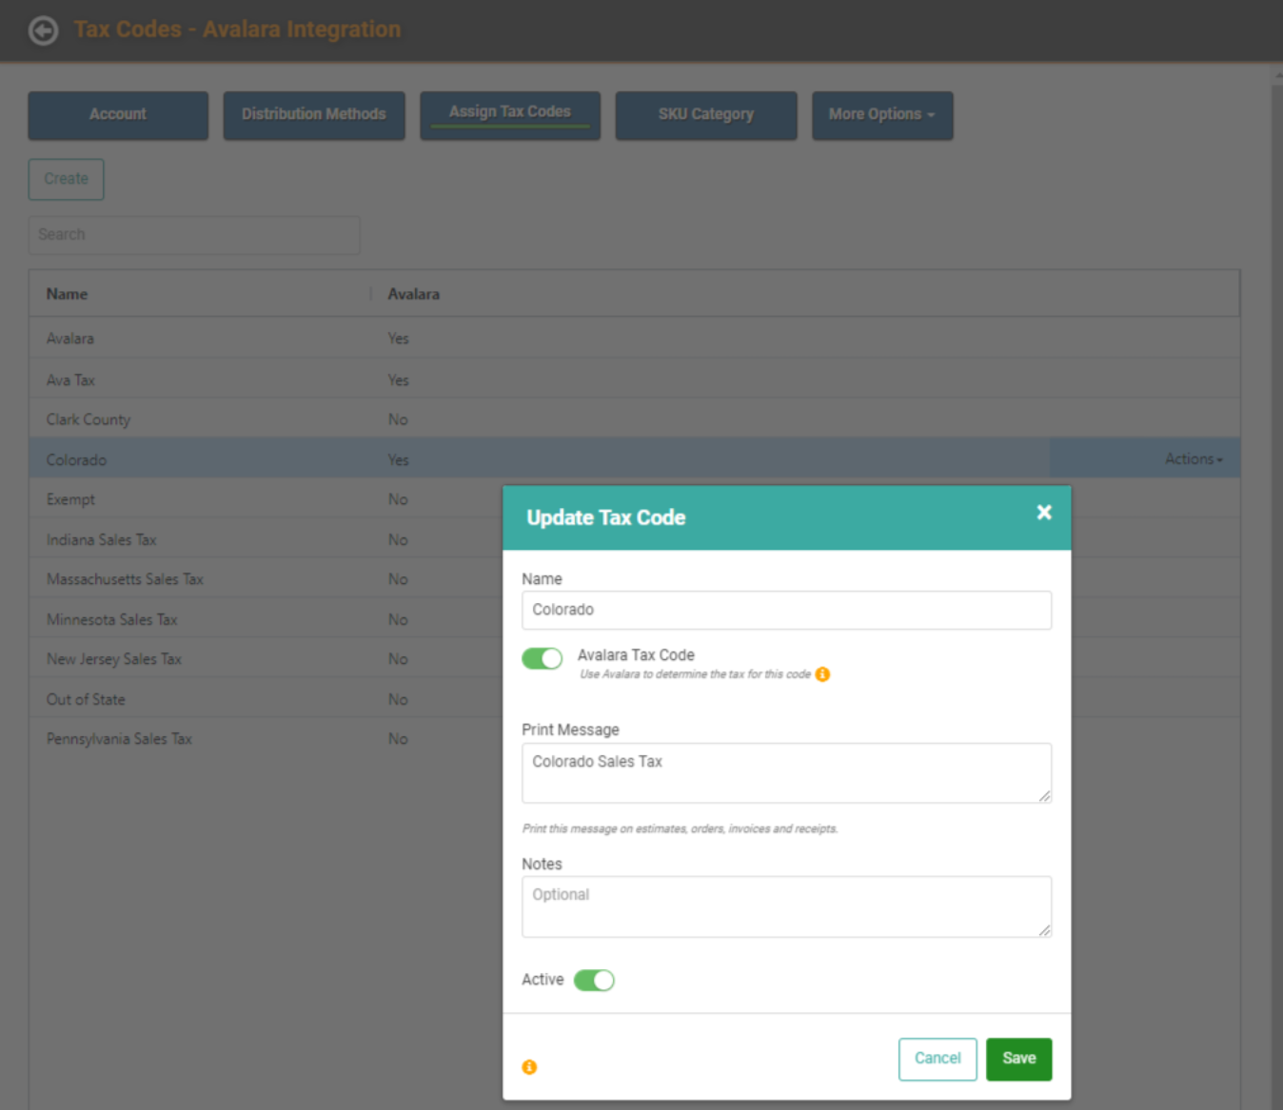
Task: Select the Assign Tax Codes tab
Action: (510, 115)
